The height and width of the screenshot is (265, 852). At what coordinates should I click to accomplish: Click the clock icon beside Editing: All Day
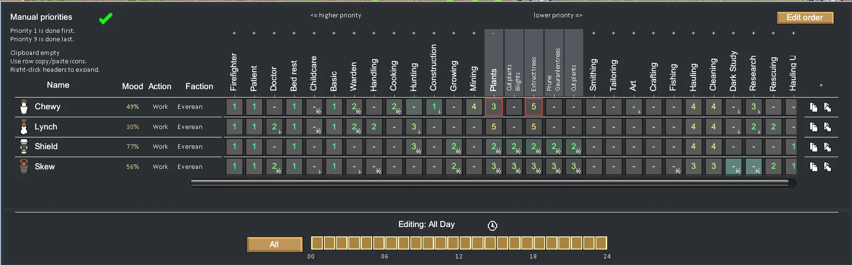point(492,226)
